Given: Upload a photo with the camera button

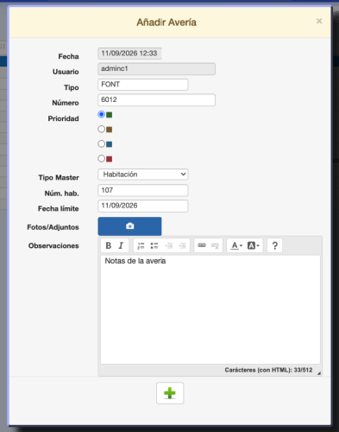Looking at the screenshot, I should (129, 226).
